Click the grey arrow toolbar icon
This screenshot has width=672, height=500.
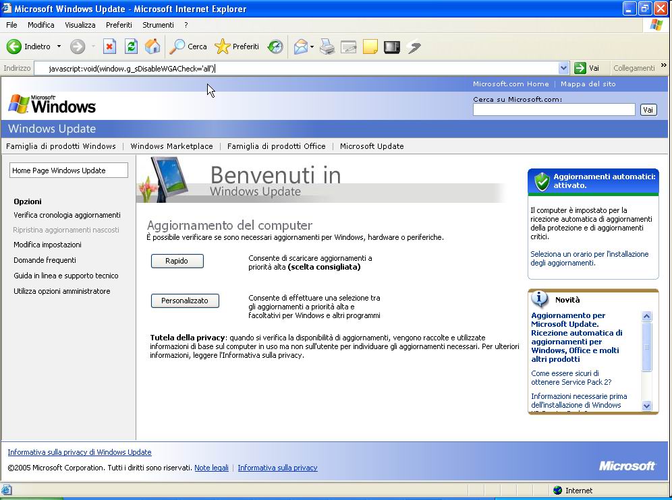coord(414,46)
